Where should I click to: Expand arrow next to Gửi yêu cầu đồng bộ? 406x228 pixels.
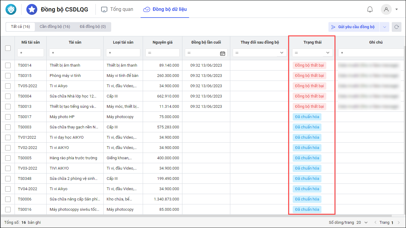(384, 27)
